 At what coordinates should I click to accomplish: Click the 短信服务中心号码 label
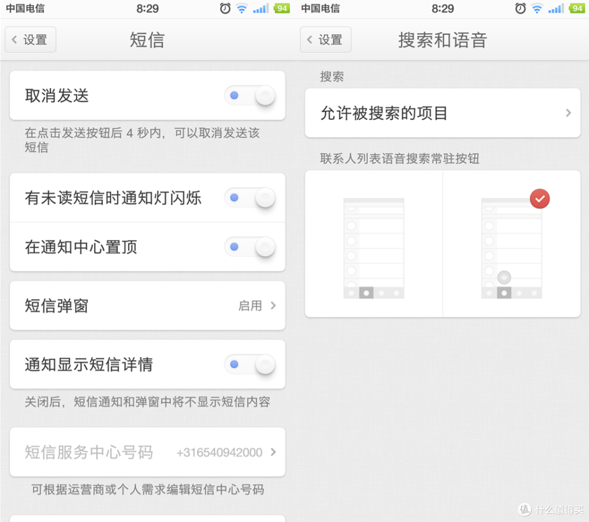point(89,452)
